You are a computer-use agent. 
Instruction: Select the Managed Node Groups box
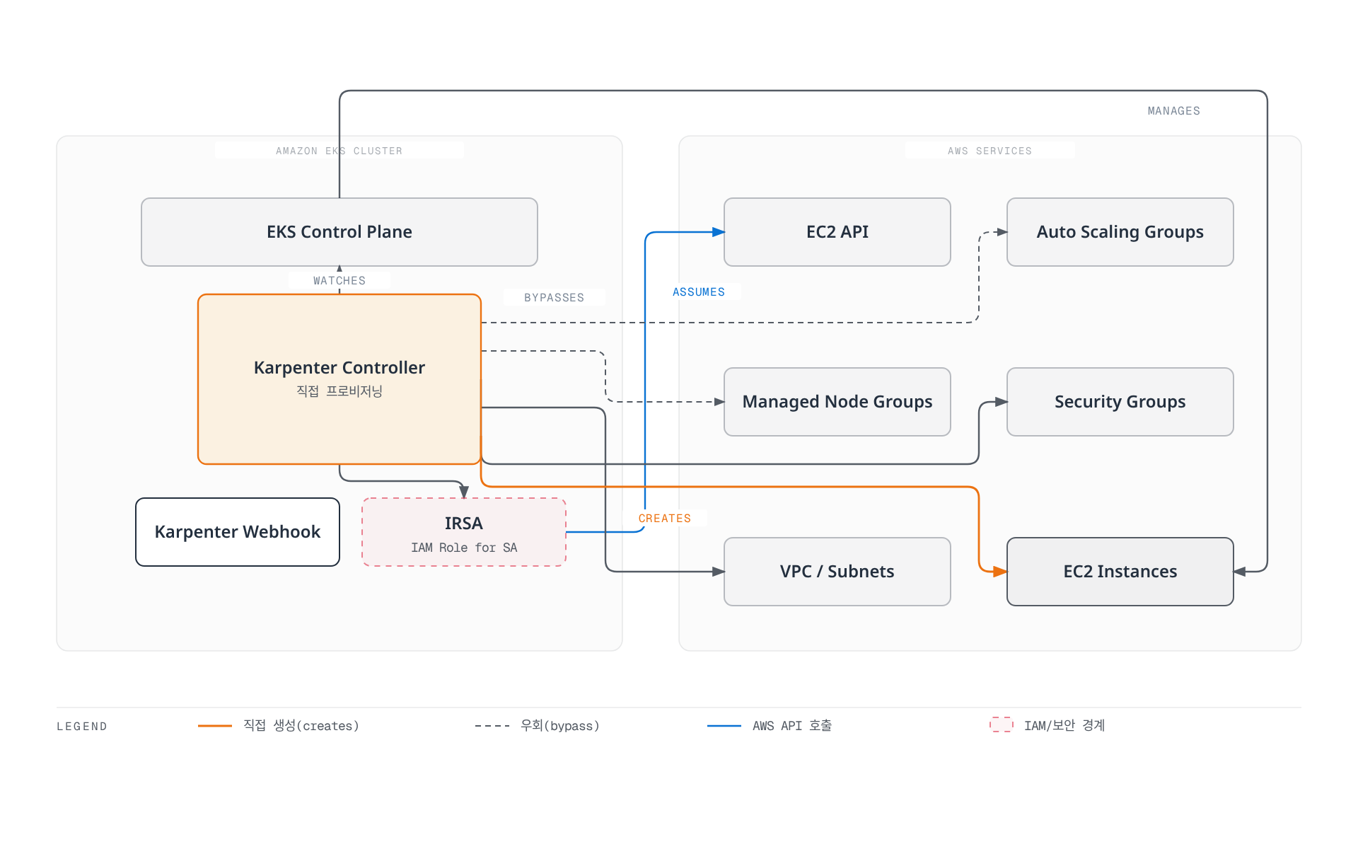(837, 402)
